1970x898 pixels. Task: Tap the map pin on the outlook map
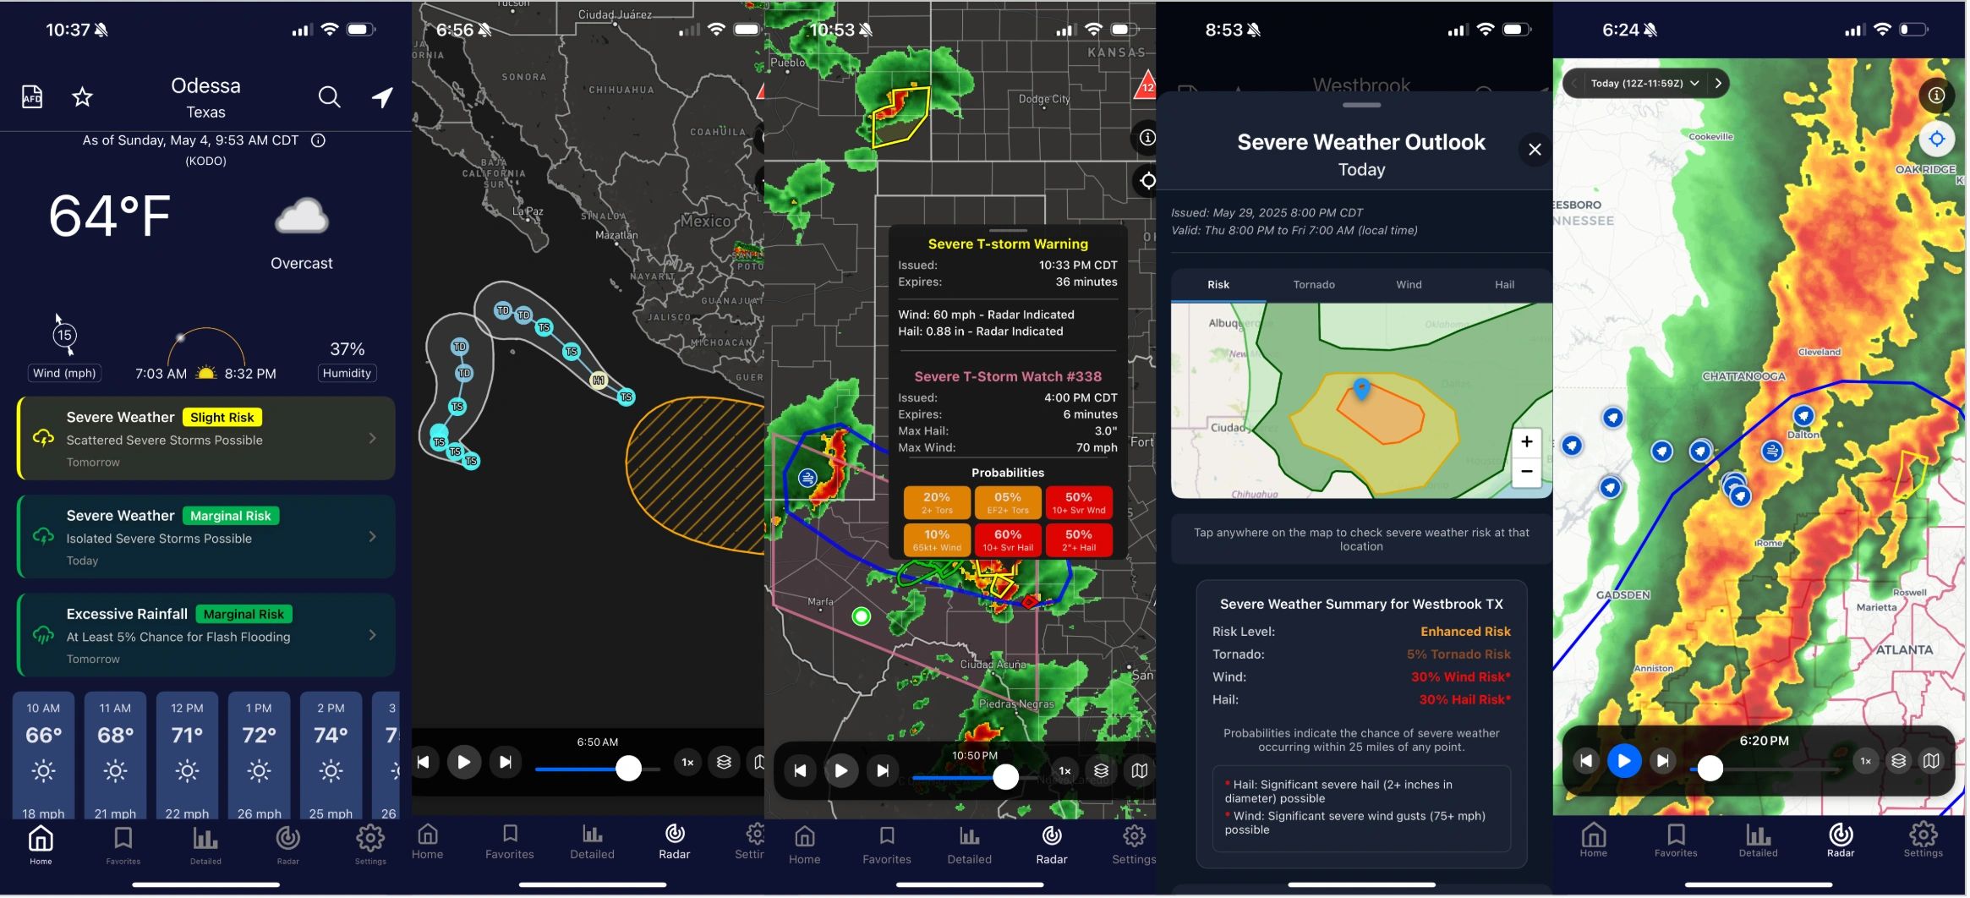[x=1361, y=389]
